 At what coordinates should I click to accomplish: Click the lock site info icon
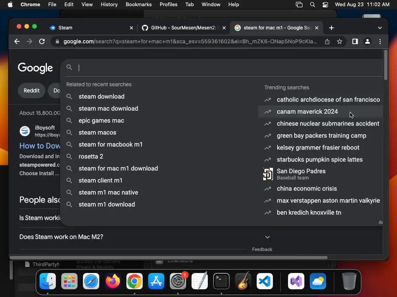click(57, 41)
